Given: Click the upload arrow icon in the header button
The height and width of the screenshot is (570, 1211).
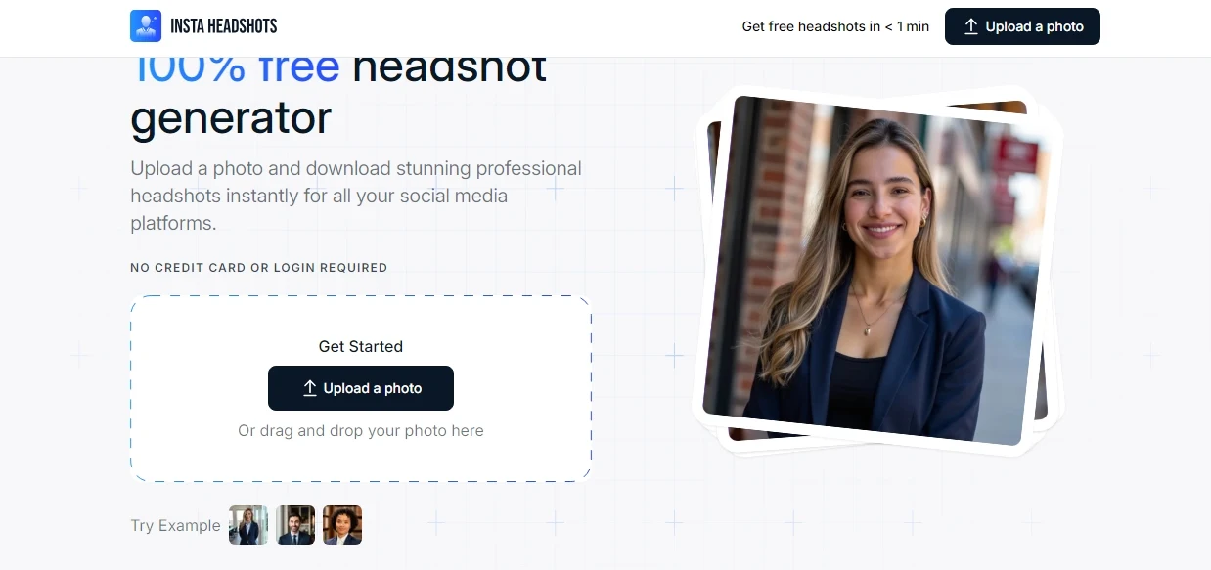Looking at the screenshot, I should 971,26.
